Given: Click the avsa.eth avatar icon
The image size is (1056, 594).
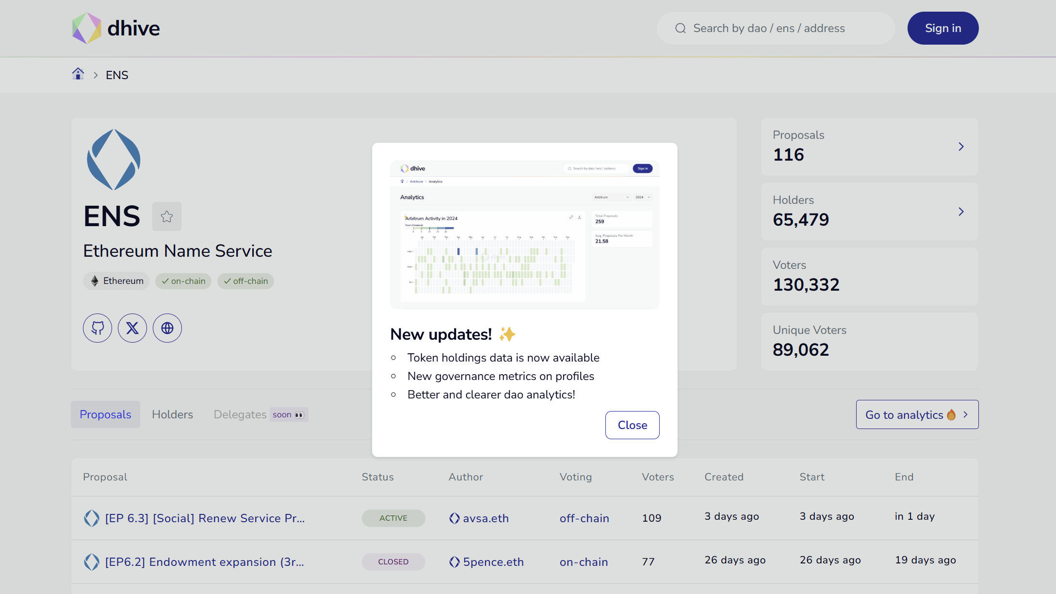Looking at the screenshot, I should (455, 518).
